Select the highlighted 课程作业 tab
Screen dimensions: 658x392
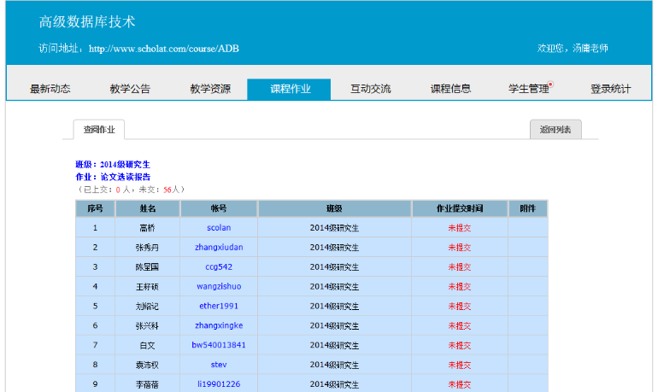[x=290, y=89]
